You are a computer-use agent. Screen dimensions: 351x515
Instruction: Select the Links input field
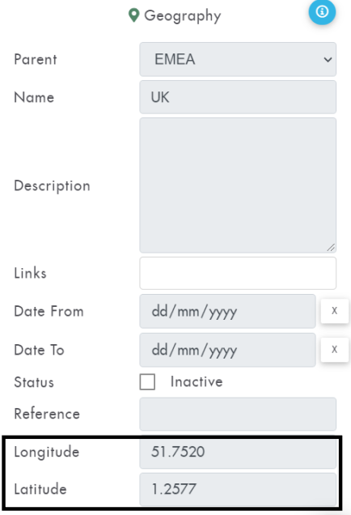[x=238, y=273]
